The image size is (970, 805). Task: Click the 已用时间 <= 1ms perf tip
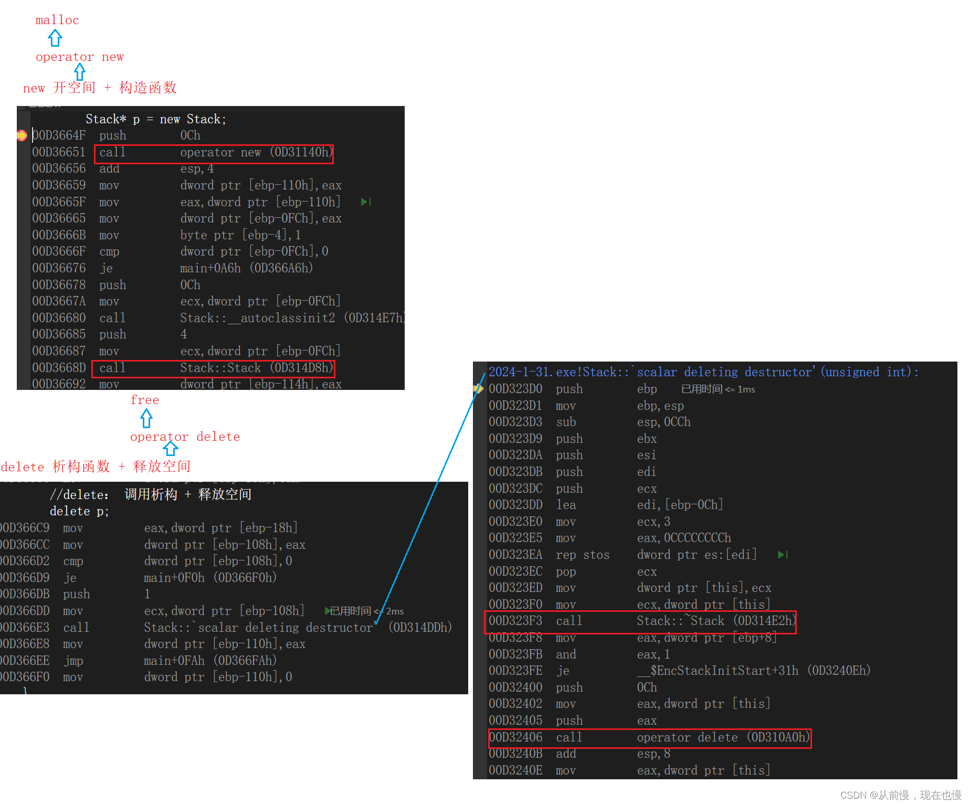[718, 389]
